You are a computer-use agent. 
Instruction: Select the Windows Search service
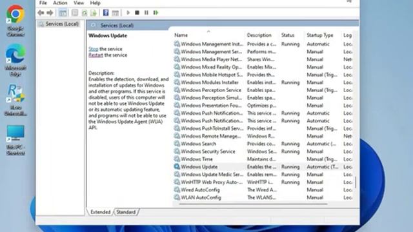[x=263, y=144]
